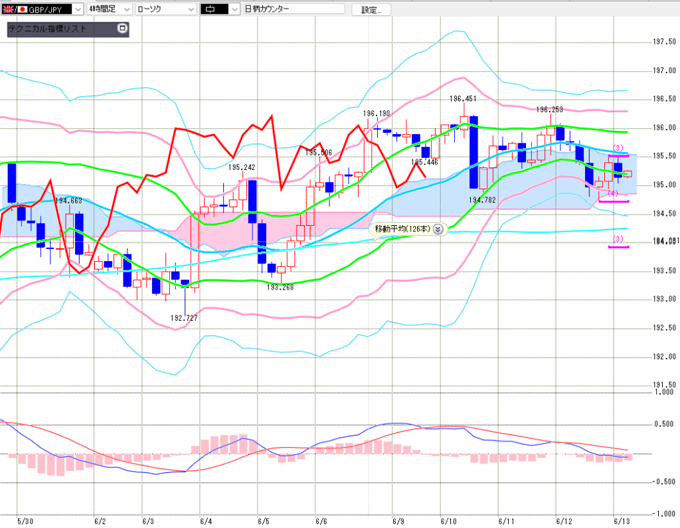The width and height of the screenshot is (680, 528).
Task: Click the 6/12 date axis label
Action: pyautogui.click(x=564, y=521)
